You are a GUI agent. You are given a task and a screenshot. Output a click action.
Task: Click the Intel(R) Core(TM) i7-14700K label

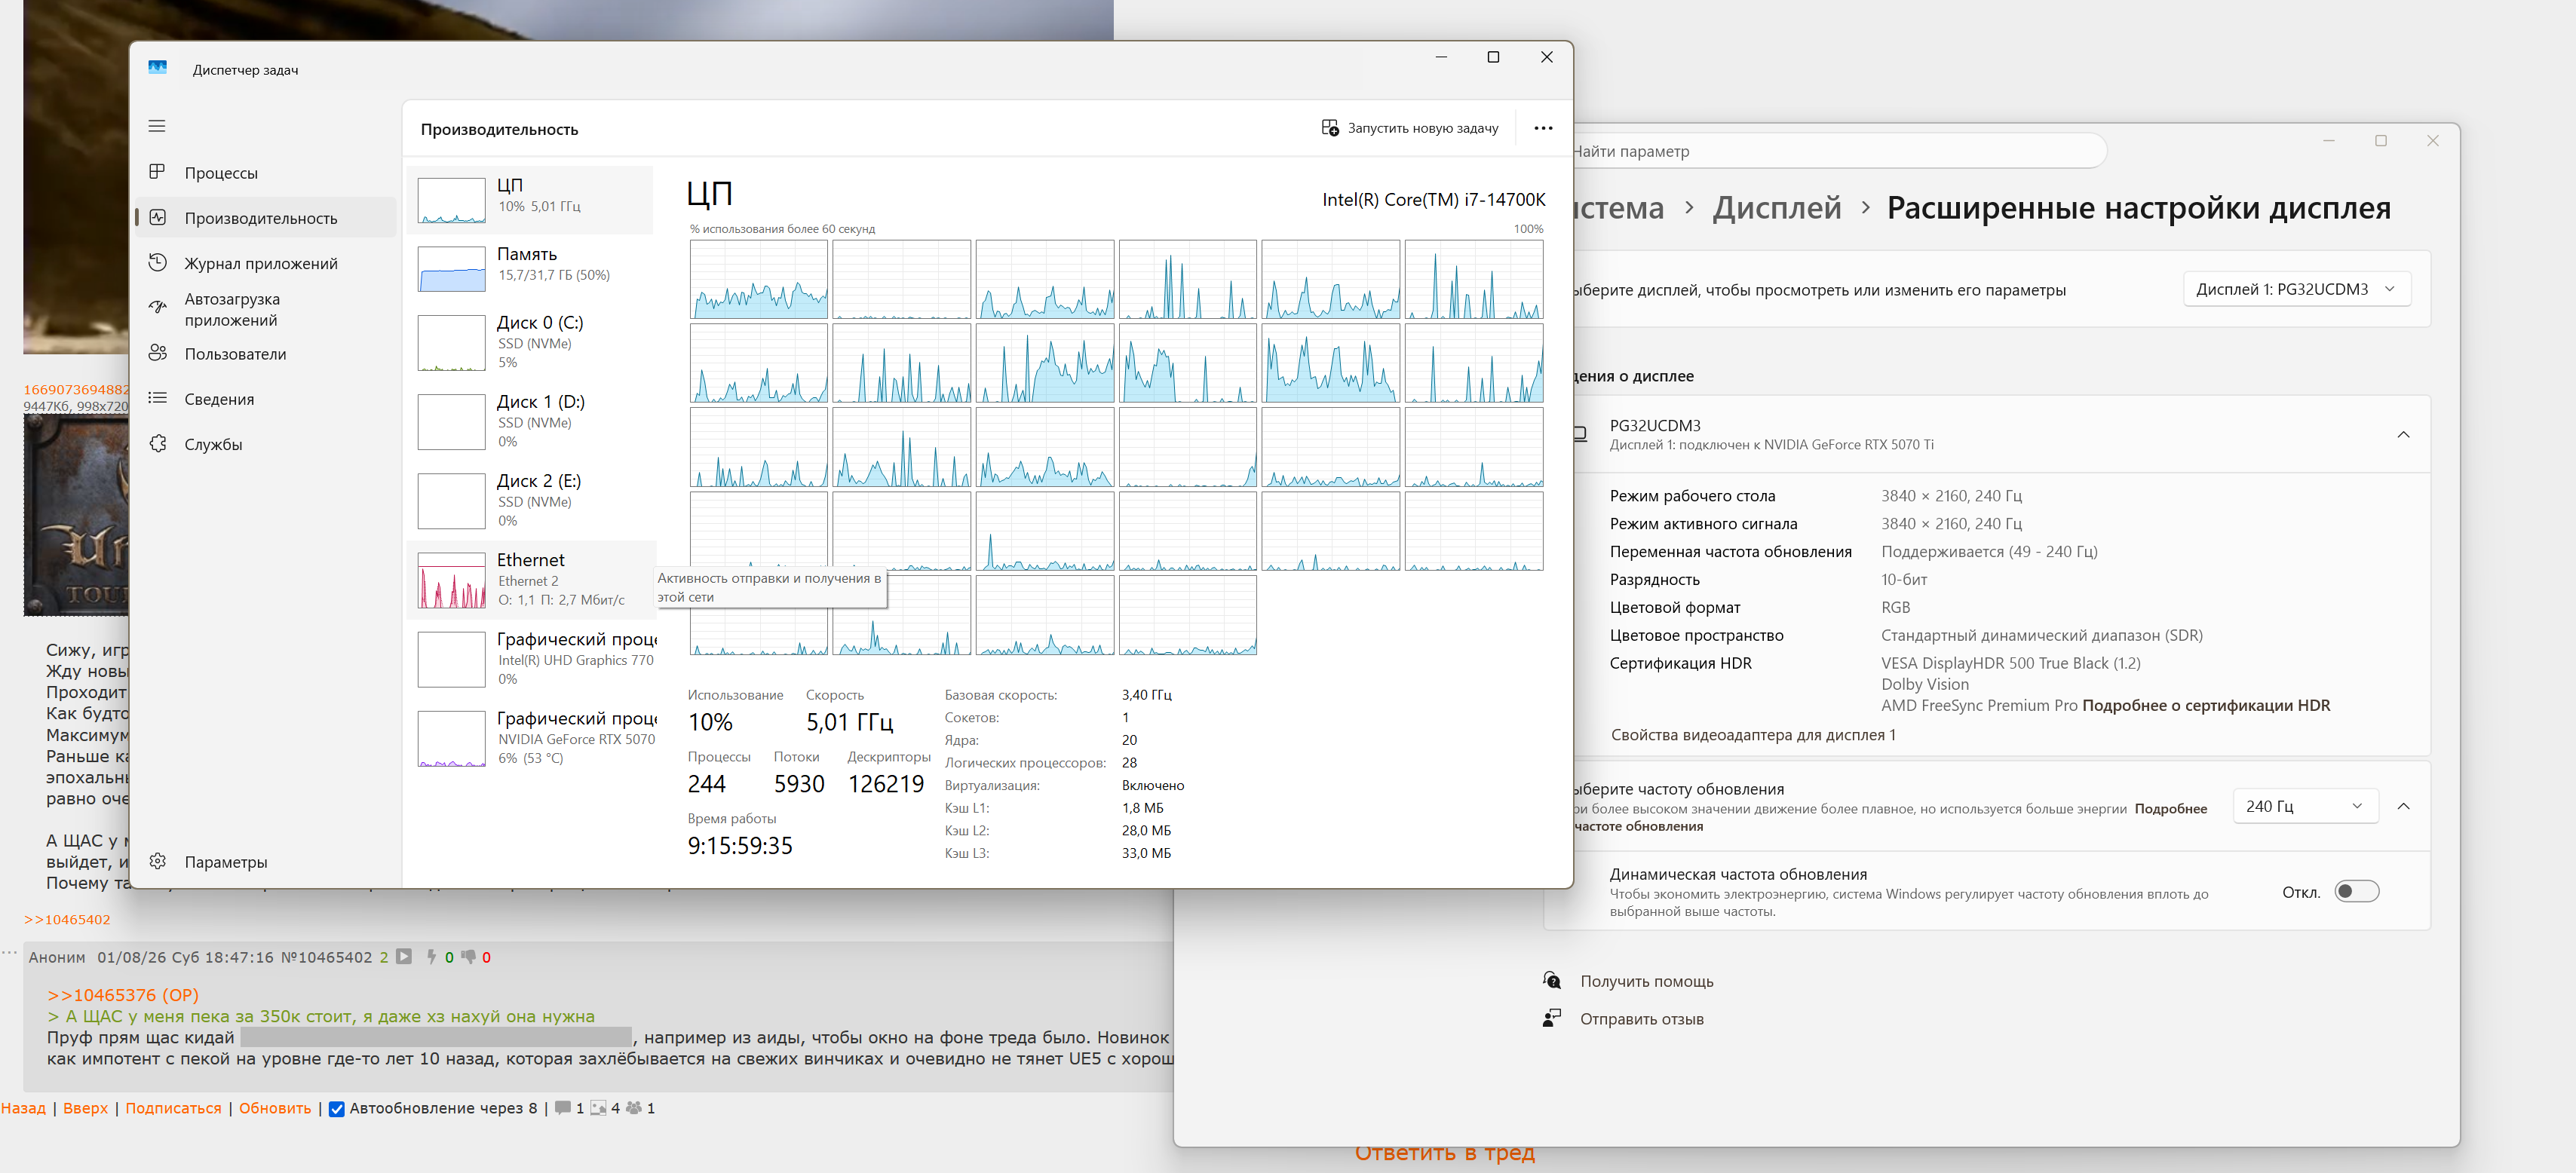[x=1433, y=199]
